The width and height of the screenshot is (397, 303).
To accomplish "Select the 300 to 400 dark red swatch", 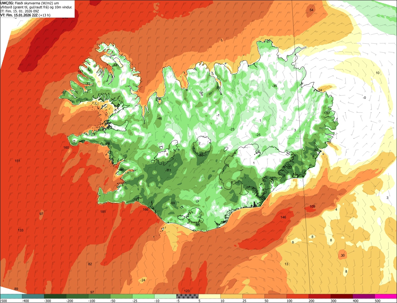I will pos(341,296).
